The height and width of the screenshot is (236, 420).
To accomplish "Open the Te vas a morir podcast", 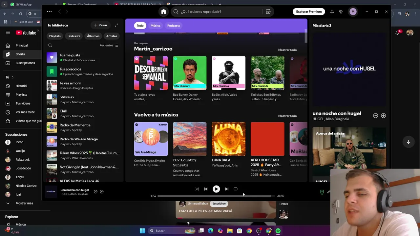I will pos(84,86).
